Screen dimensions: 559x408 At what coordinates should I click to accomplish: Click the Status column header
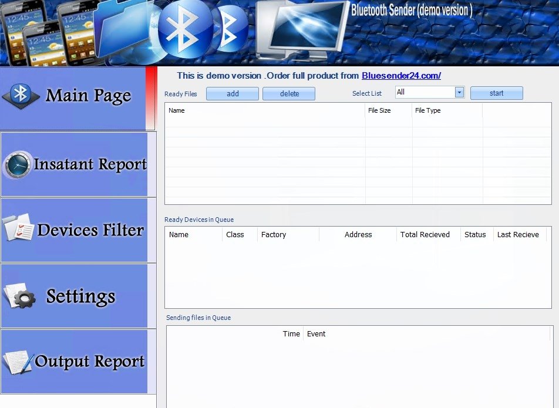click(x=477, y=234)
